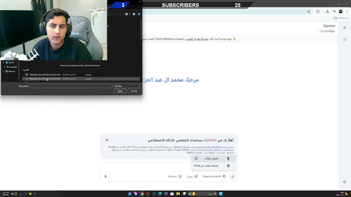Choose the add files from Drive option
351x197 pixels.
[213, 166]
